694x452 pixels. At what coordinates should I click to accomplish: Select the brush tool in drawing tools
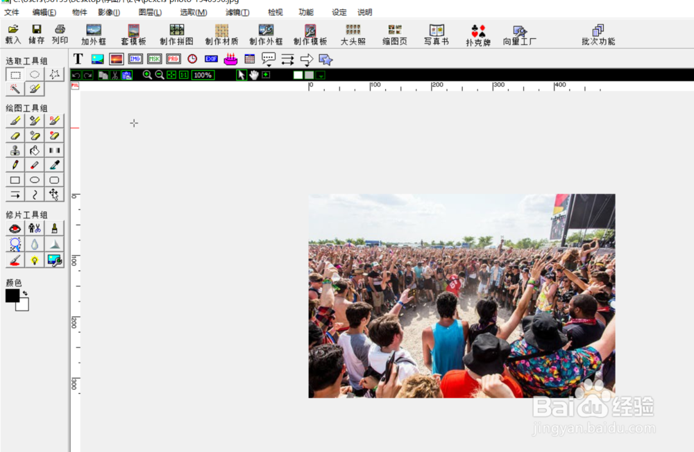(15, 121)
